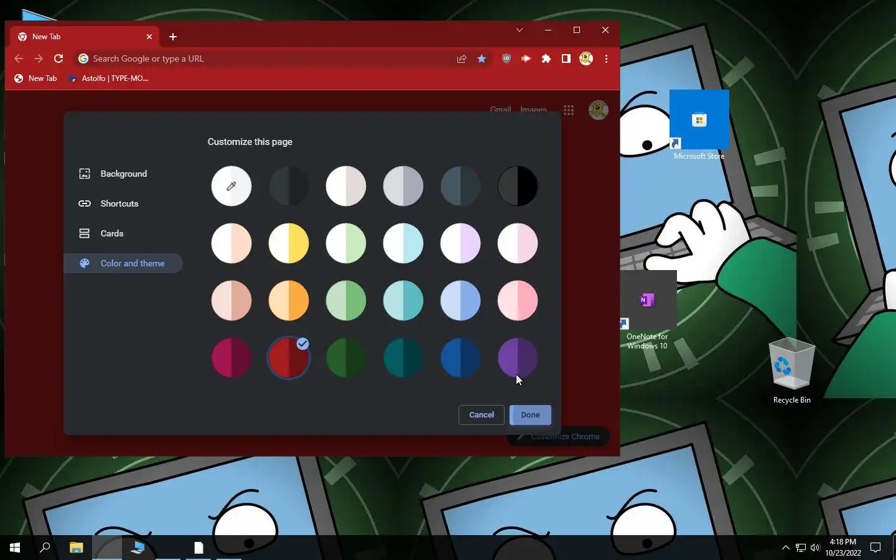
Task: Choose the white and lavender swatch
Action: click(460, 243)
